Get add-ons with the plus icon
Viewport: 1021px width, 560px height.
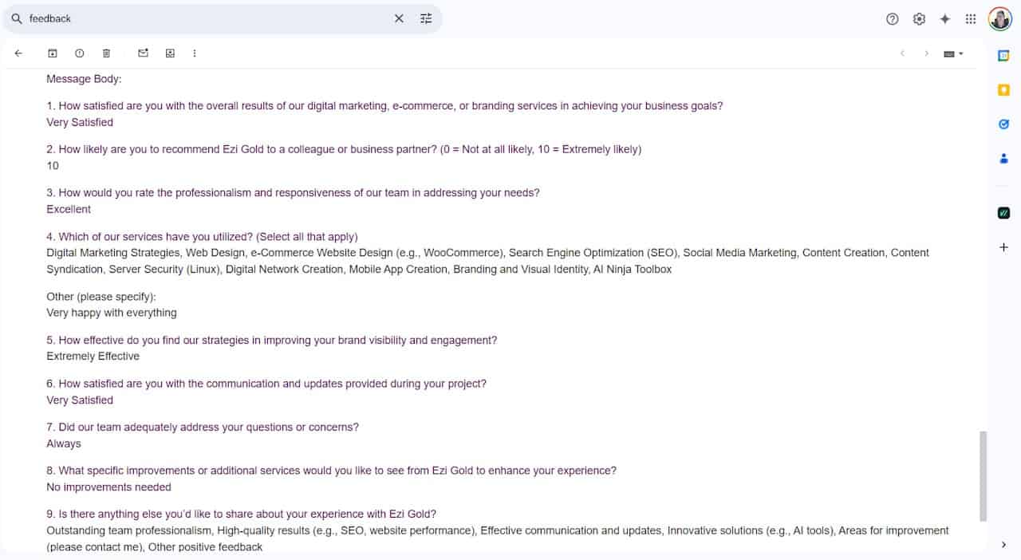tap(1004, 247)
